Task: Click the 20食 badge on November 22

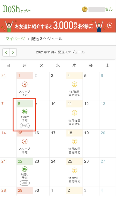Action: click(25, 183)
